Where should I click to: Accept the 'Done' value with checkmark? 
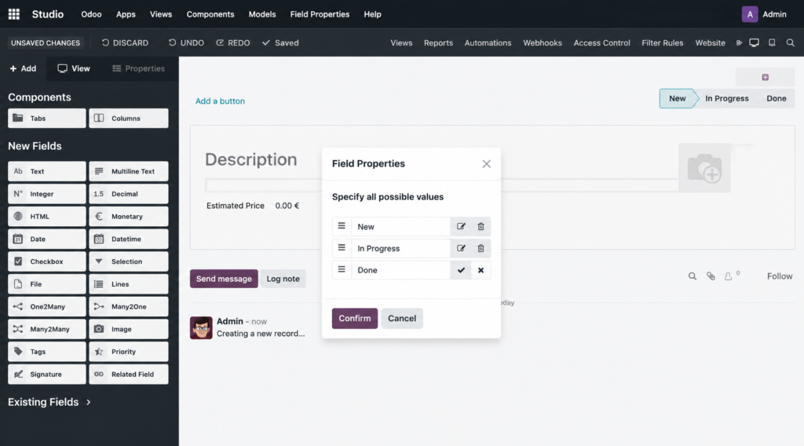[x=461, y=270]
